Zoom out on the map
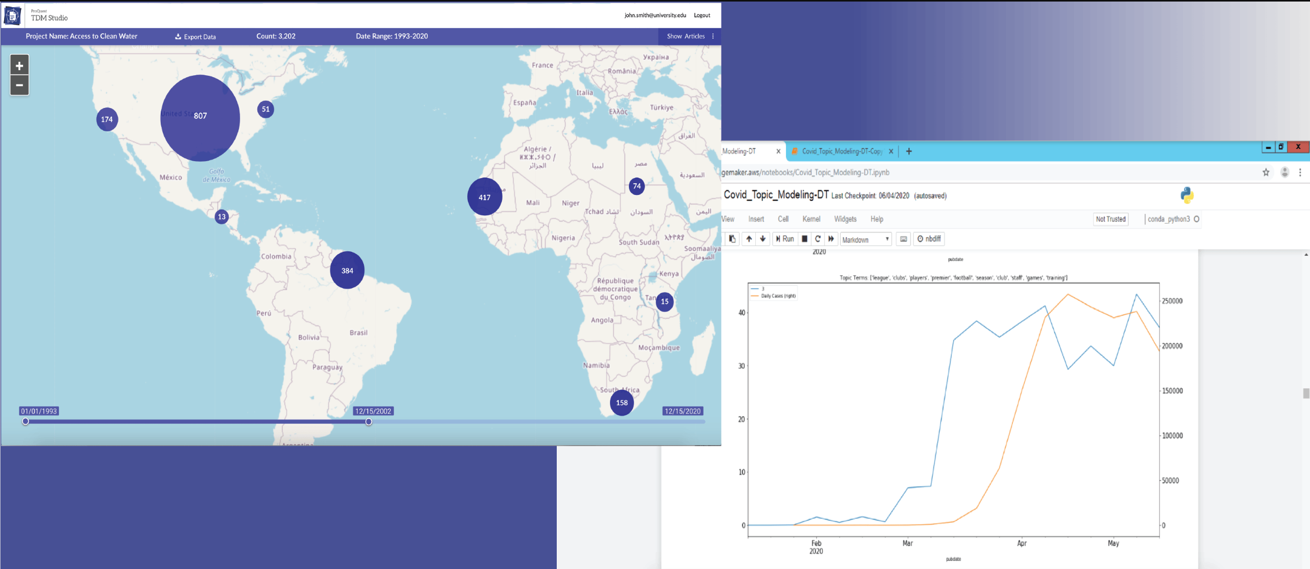 pyautogui.click(x=19, y=85)
